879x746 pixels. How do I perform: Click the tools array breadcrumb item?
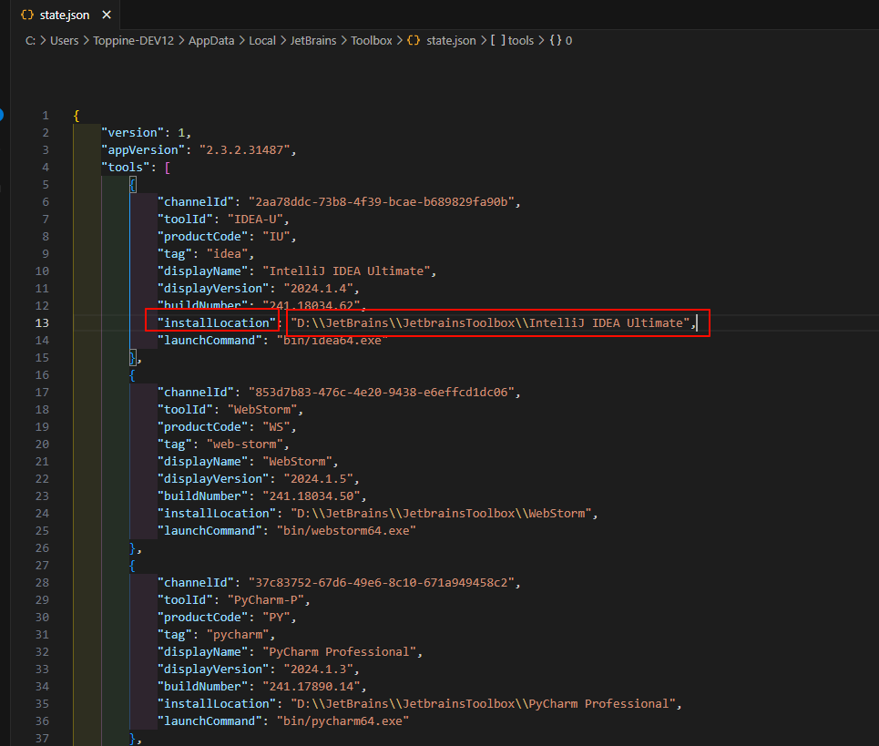click(x=521, y=41)
